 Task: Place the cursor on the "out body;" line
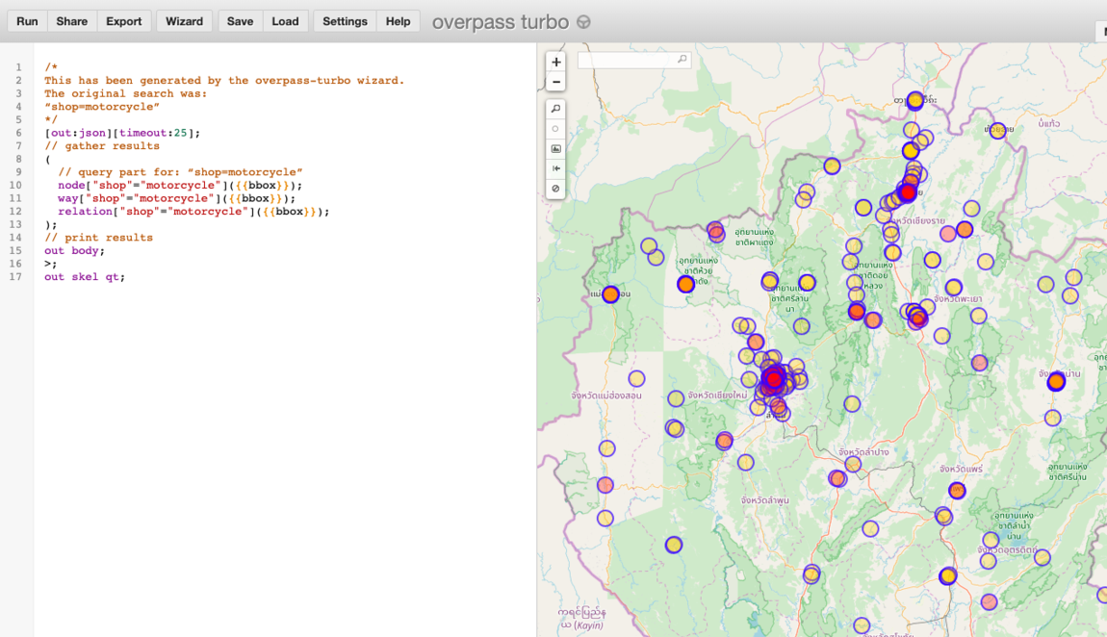75,251
